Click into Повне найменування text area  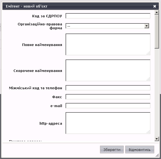tap(108, 44)
